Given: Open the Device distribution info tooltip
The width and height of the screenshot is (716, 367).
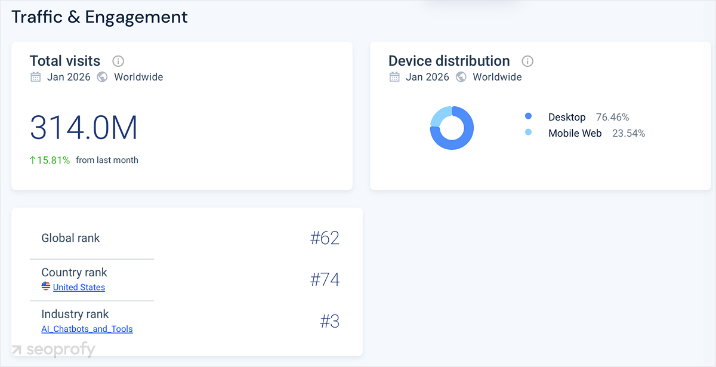Looking at the screenshot, I should point(527,61).
